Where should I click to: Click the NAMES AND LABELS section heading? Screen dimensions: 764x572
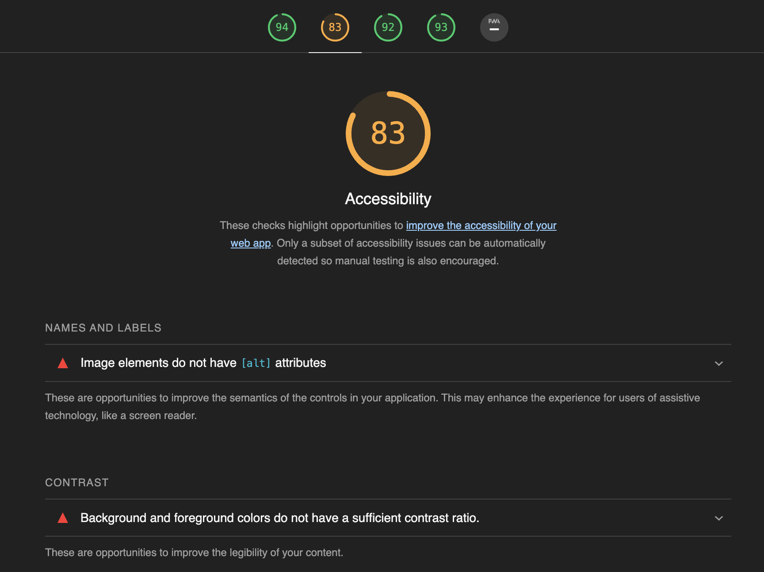pos(103,328)
